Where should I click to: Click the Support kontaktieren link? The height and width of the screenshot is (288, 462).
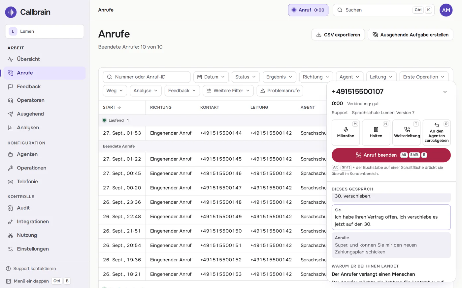[x=35, y=269]
